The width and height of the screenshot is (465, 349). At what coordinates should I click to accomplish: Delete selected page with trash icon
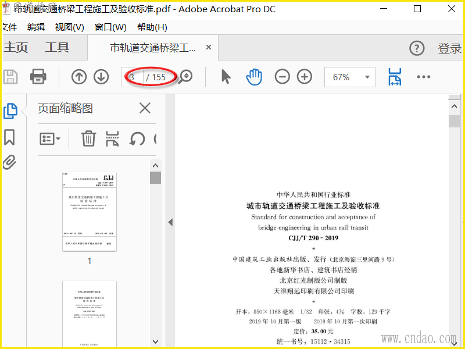88,138
